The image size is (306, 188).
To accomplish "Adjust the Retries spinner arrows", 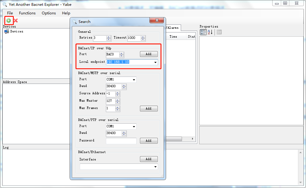I will point(109,38).
